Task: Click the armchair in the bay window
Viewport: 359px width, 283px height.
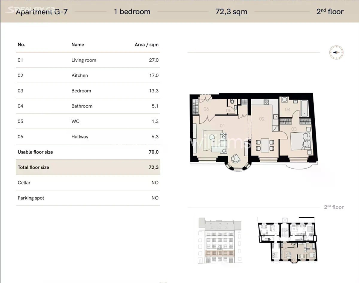Action: coord(236,158)
